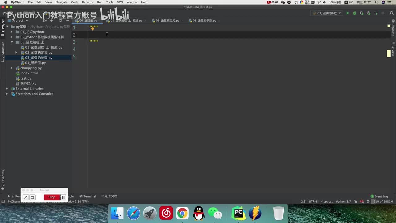Hide the Project panel with minus icon
396x223 pixels.
pyautogui.click(x=68, y=20)
